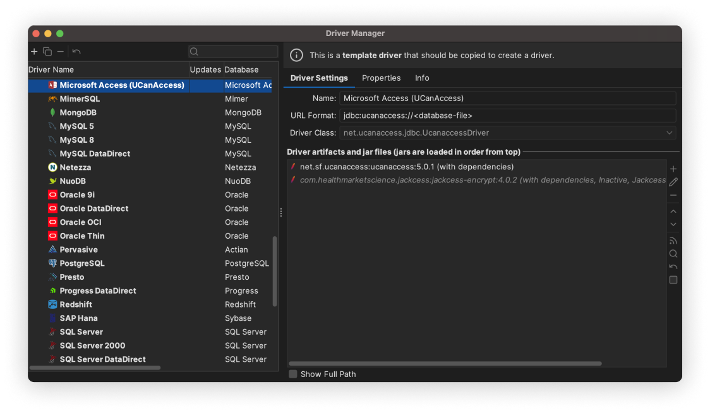The image size is (710, 413).
Task: Select the ucanaccess:5.0.1 artifact row
Action: pyautogui.click(x=477, y=167)
